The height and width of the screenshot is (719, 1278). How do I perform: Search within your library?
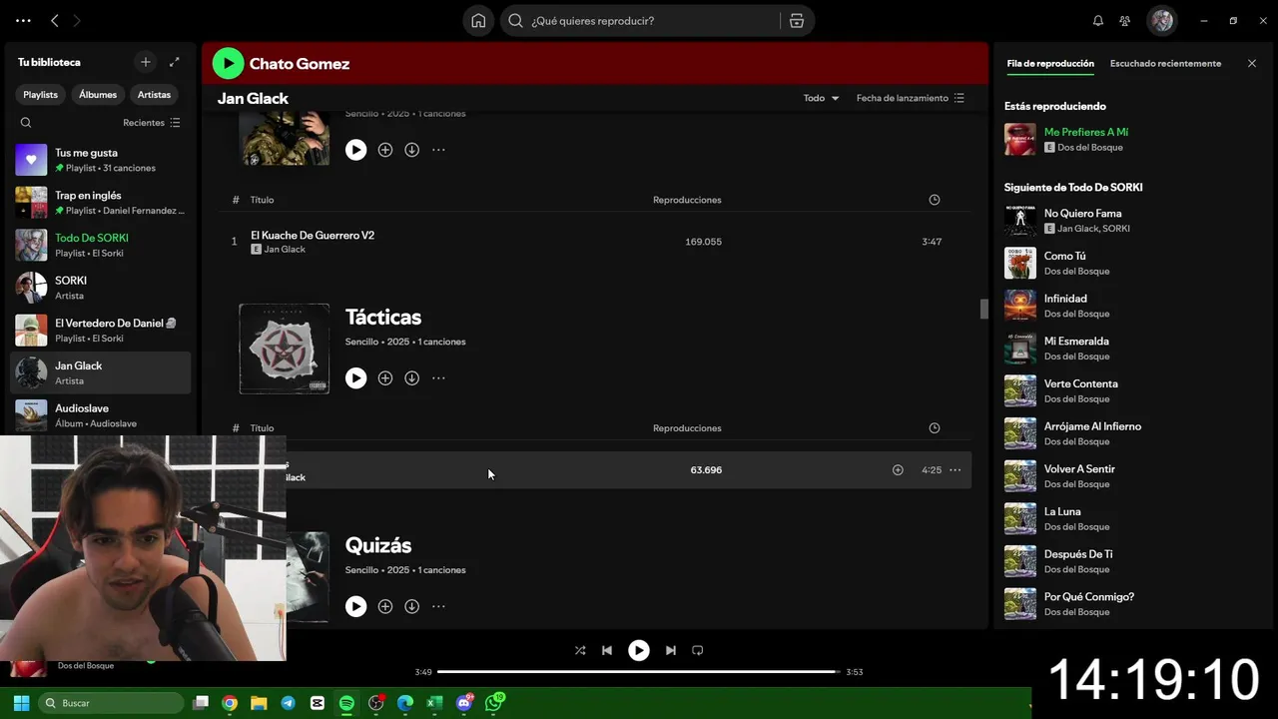26,123
